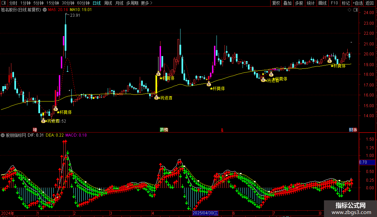Open the 股朋指标网 indicator dropdown arrow
The width and height of the screenshot is (377, 217).
click(x=3, y=135)
